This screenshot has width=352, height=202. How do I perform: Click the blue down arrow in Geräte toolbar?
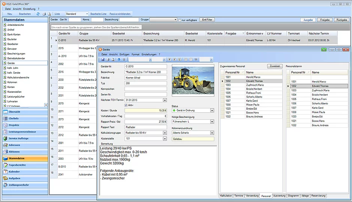point(119,59)
